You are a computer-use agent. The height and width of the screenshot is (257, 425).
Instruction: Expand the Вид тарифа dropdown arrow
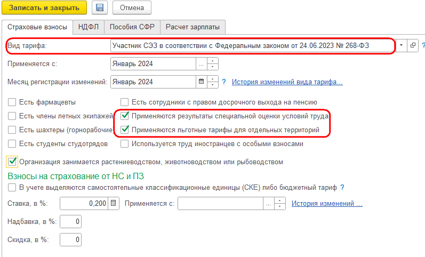coord(401,45)
